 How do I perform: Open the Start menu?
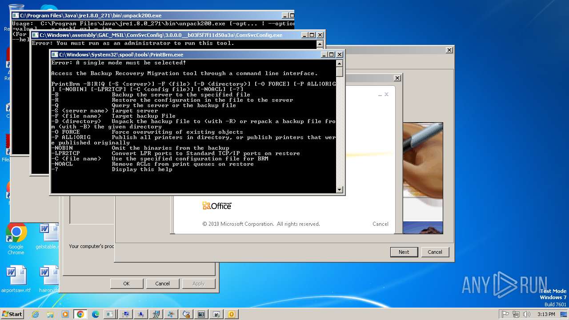(12, 314)
